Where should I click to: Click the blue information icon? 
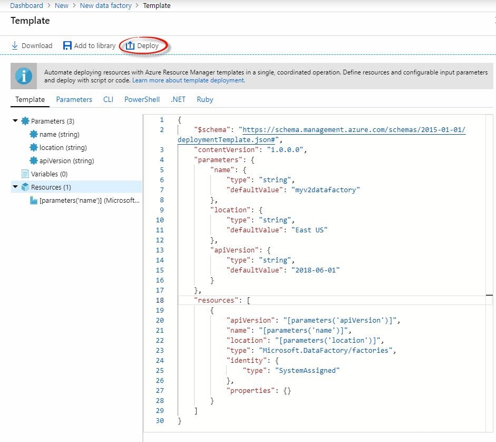24,76
